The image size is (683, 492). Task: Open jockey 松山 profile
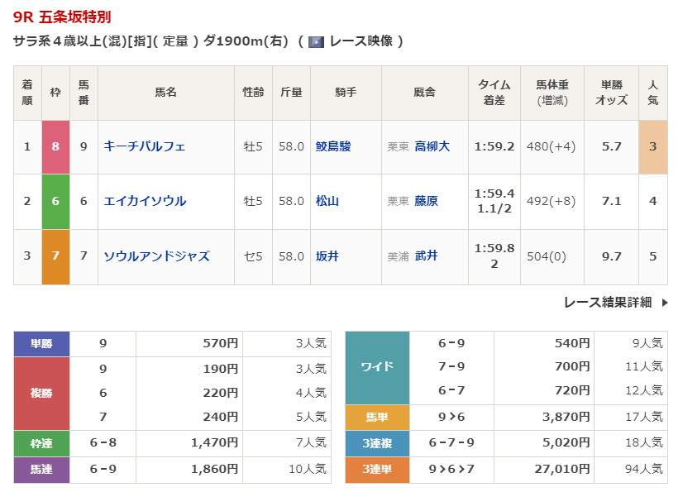[x=327, y=201]
